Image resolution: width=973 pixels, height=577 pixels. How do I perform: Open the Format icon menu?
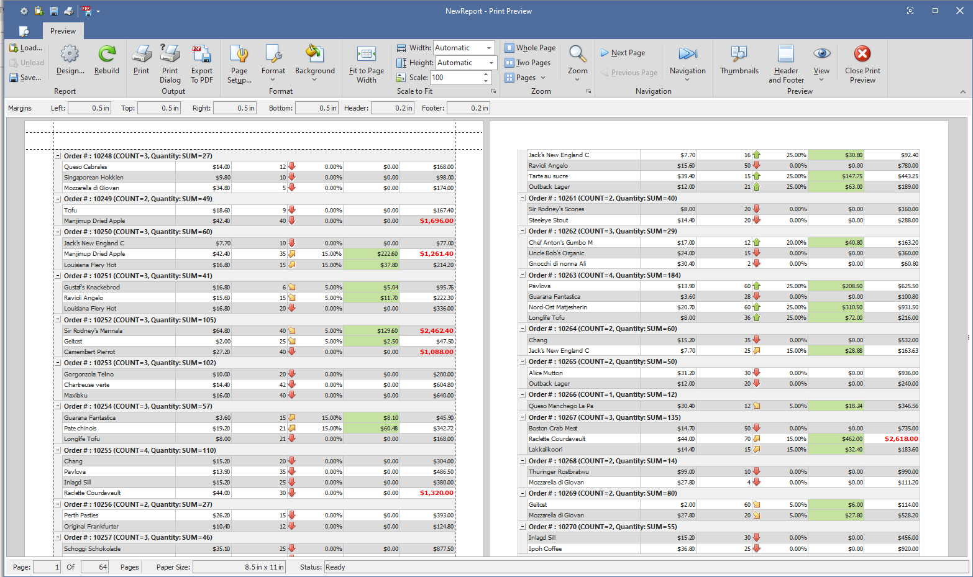tap(273, 54)
